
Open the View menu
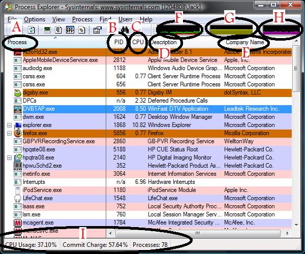[58, 19]
